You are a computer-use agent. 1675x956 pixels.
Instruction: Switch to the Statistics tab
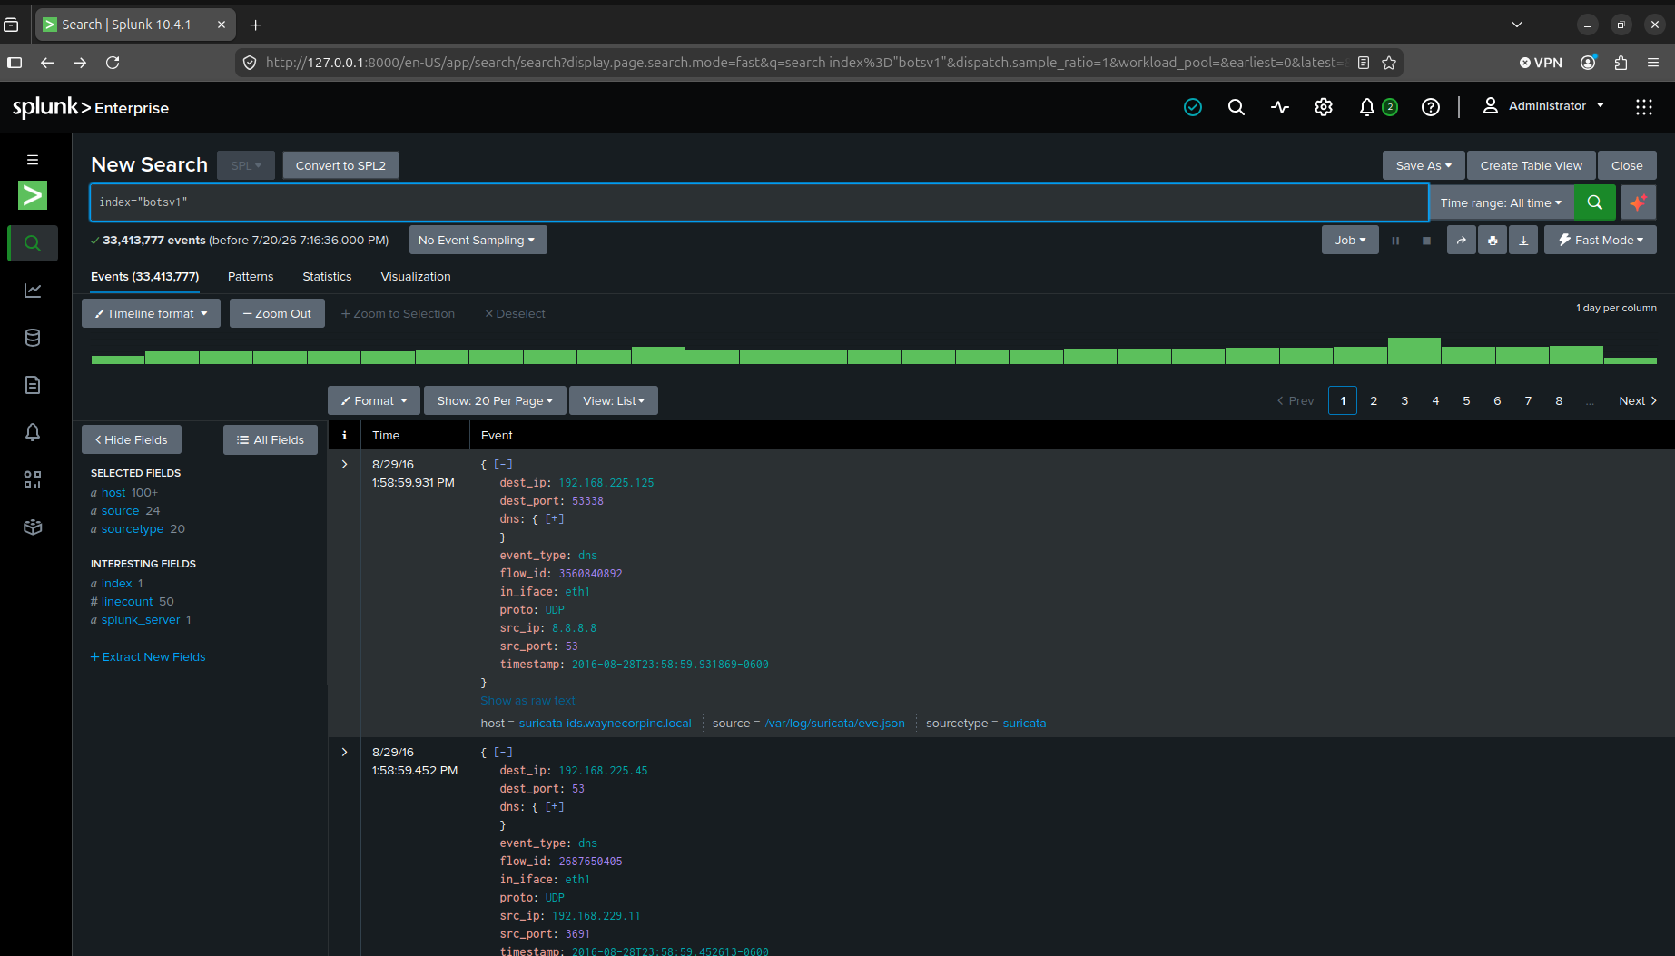tap(327, 276)
